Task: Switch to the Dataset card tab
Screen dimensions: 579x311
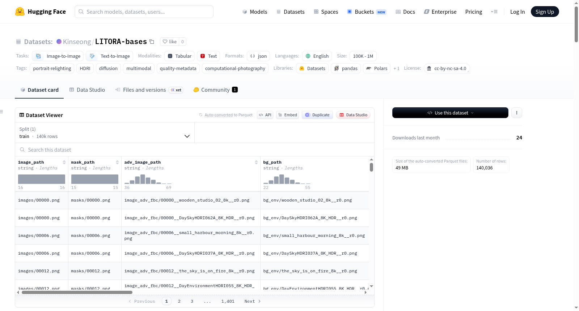Action: [39, 90]
